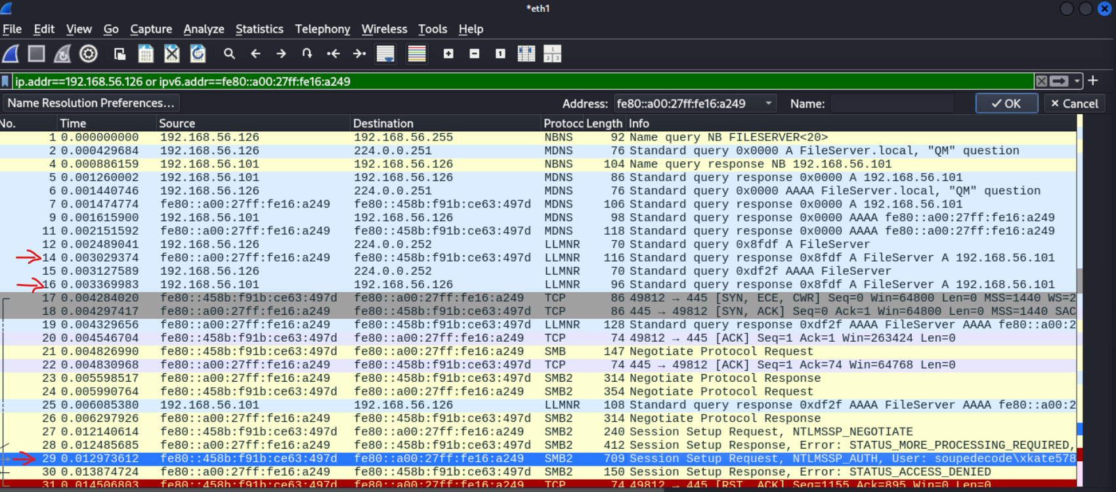Find a packet with magnifier icon
The image size is (1116, 492).
coord(229,54)
